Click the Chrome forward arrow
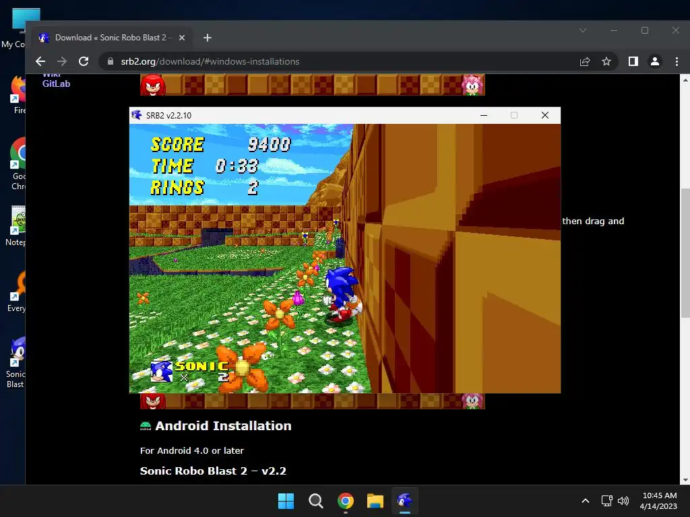 pos(62,61)
